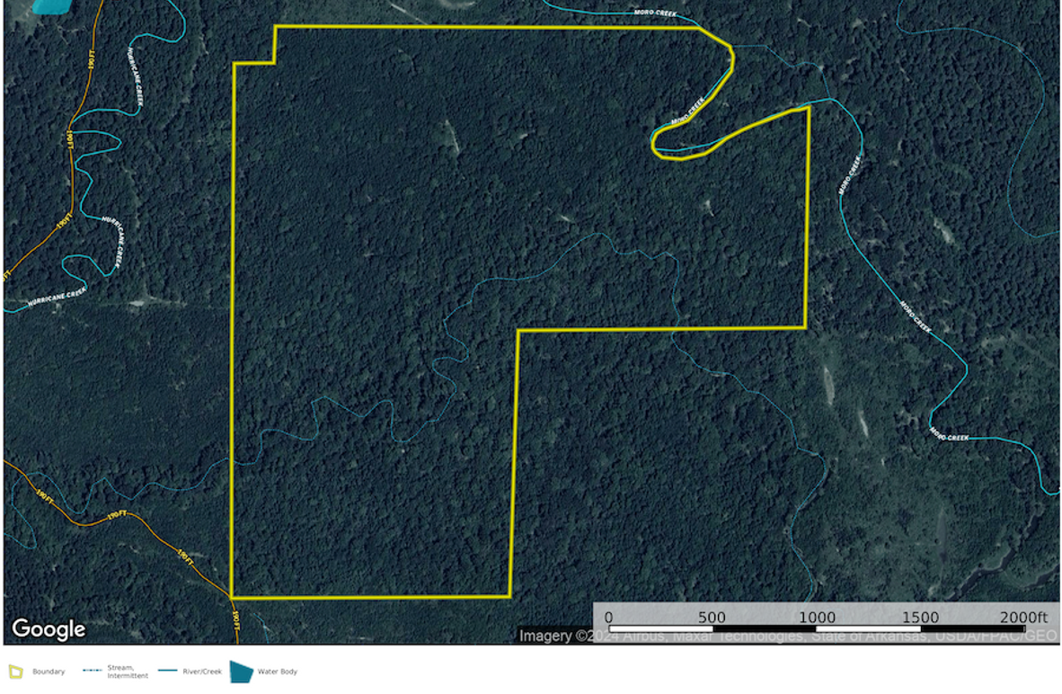Select the Moro Creek label near the top
1062x694 pixels.
[x=654, y=12]
